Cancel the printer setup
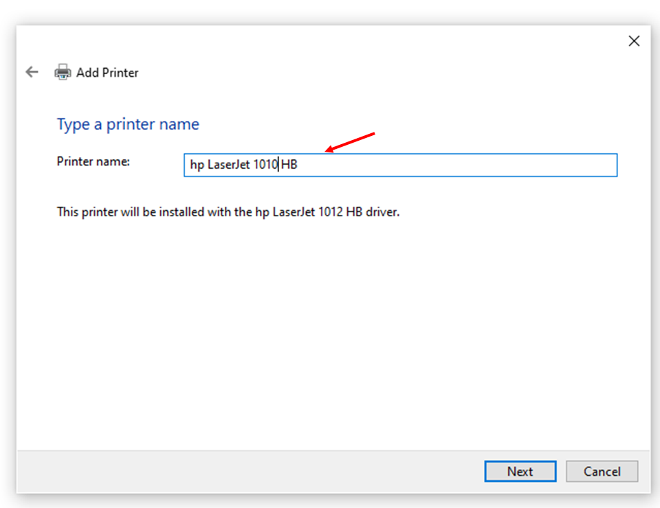This screenshot has height=508, width=660. pyautogui.click(x=602, y=472)
